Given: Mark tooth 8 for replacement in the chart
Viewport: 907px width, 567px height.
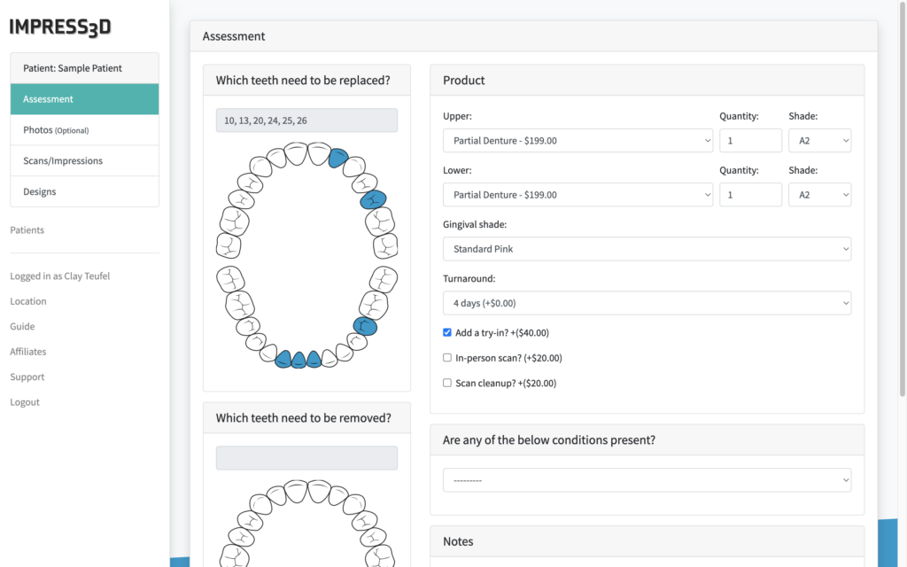Looking at the screenshot, I should coord(296,153).
